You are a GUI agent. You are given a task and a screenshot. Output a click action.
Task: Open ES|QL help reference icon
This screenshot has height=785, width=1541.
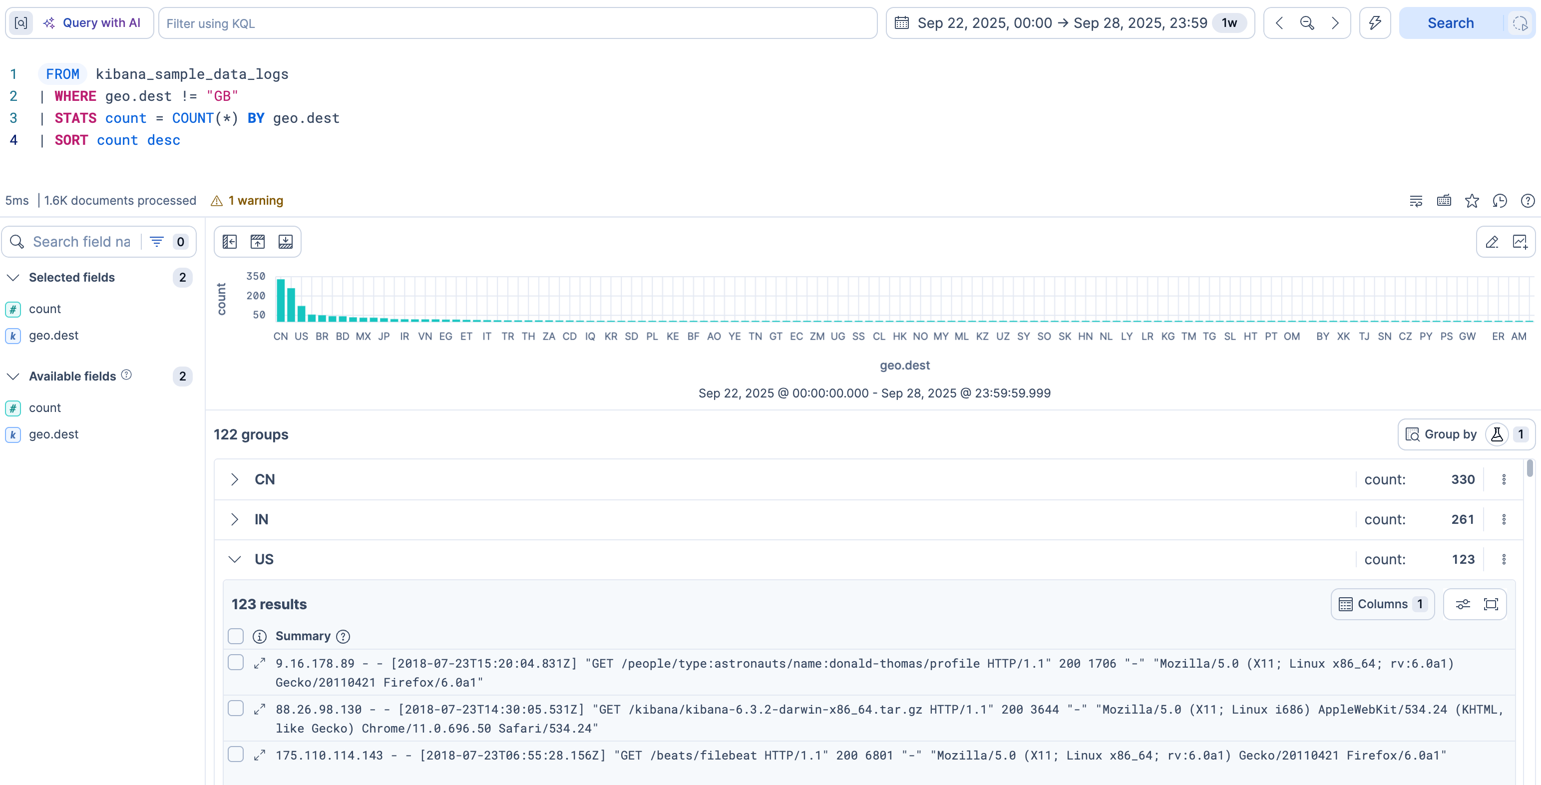coord(1527,200)
